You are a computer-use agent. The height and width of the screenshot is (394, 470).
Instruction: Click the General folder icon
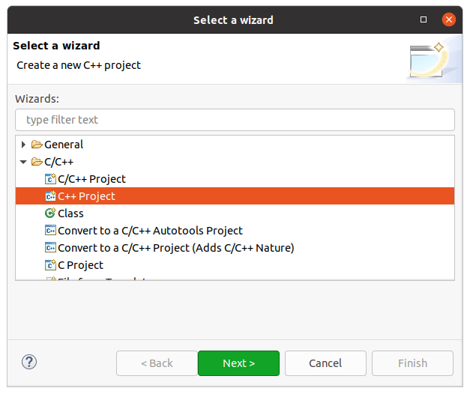37,145
